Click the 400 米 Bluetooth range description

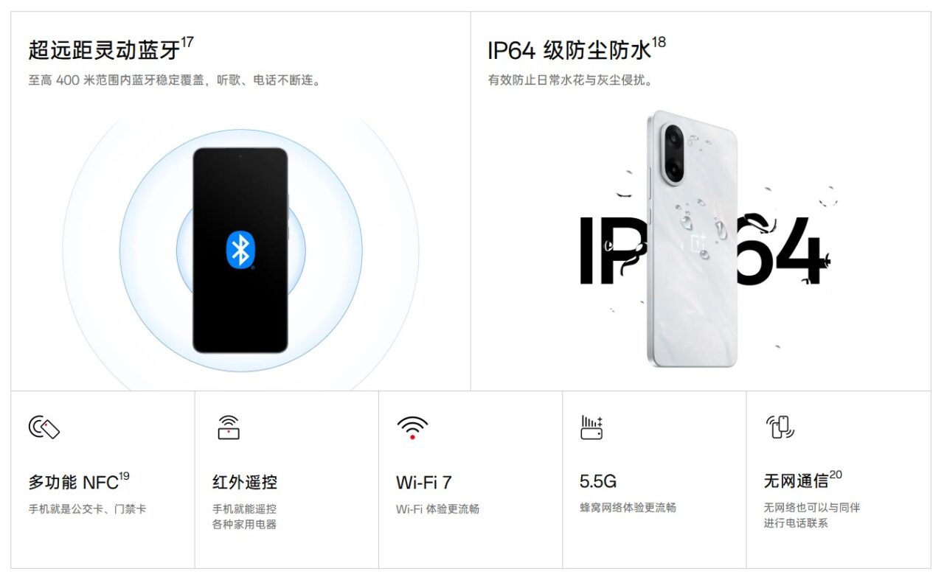[x=176, y=80]
